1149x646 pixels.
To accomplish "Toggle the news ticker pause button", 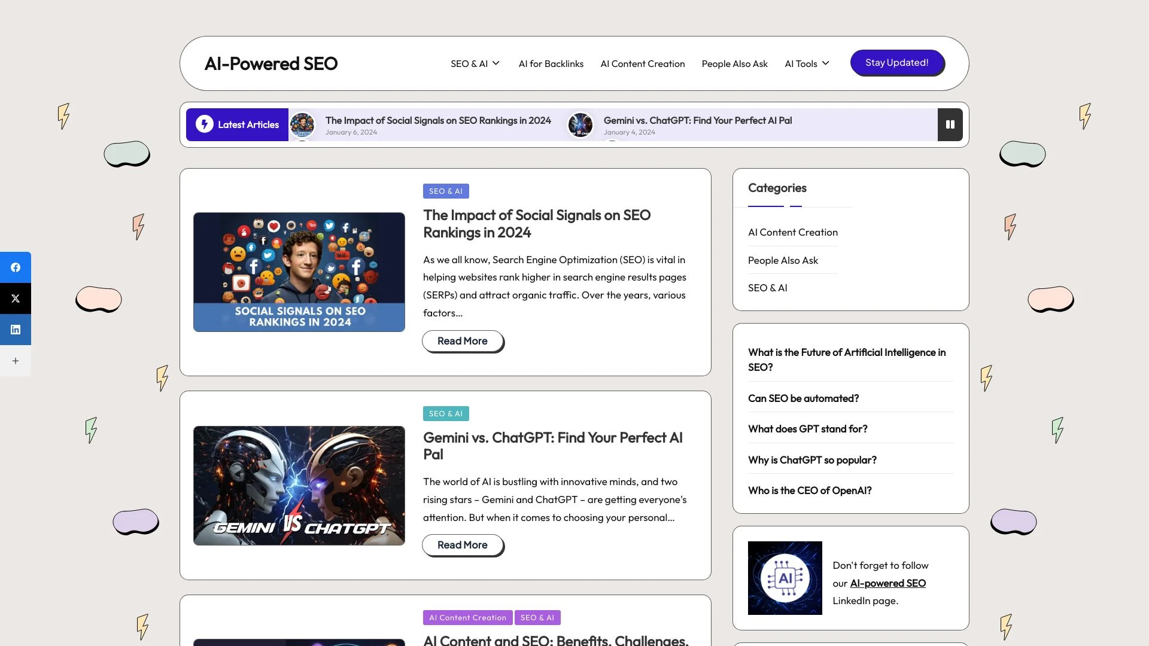I will [x=949, y=124].
